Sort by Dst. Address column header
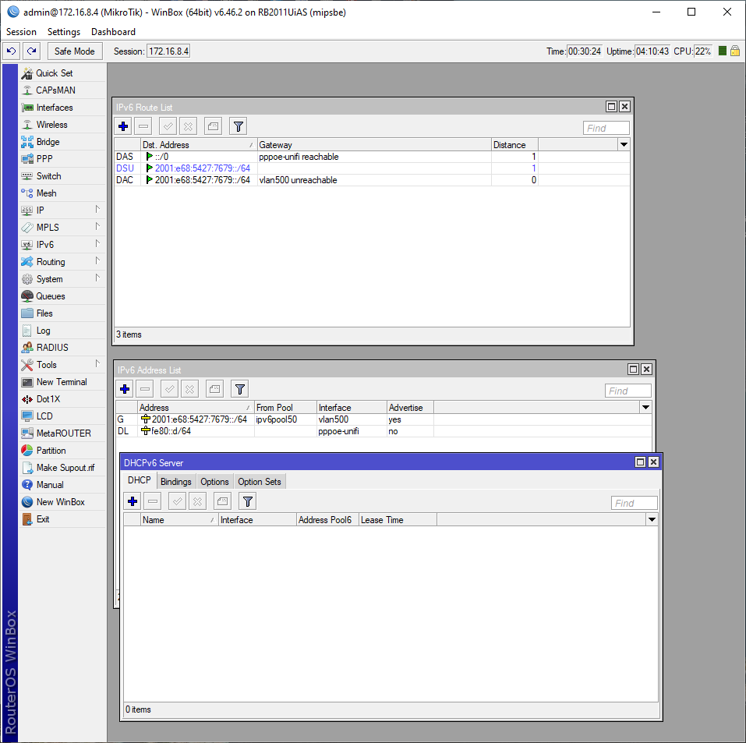This screenshot has height=743, width=746. (x=199, y=145)
